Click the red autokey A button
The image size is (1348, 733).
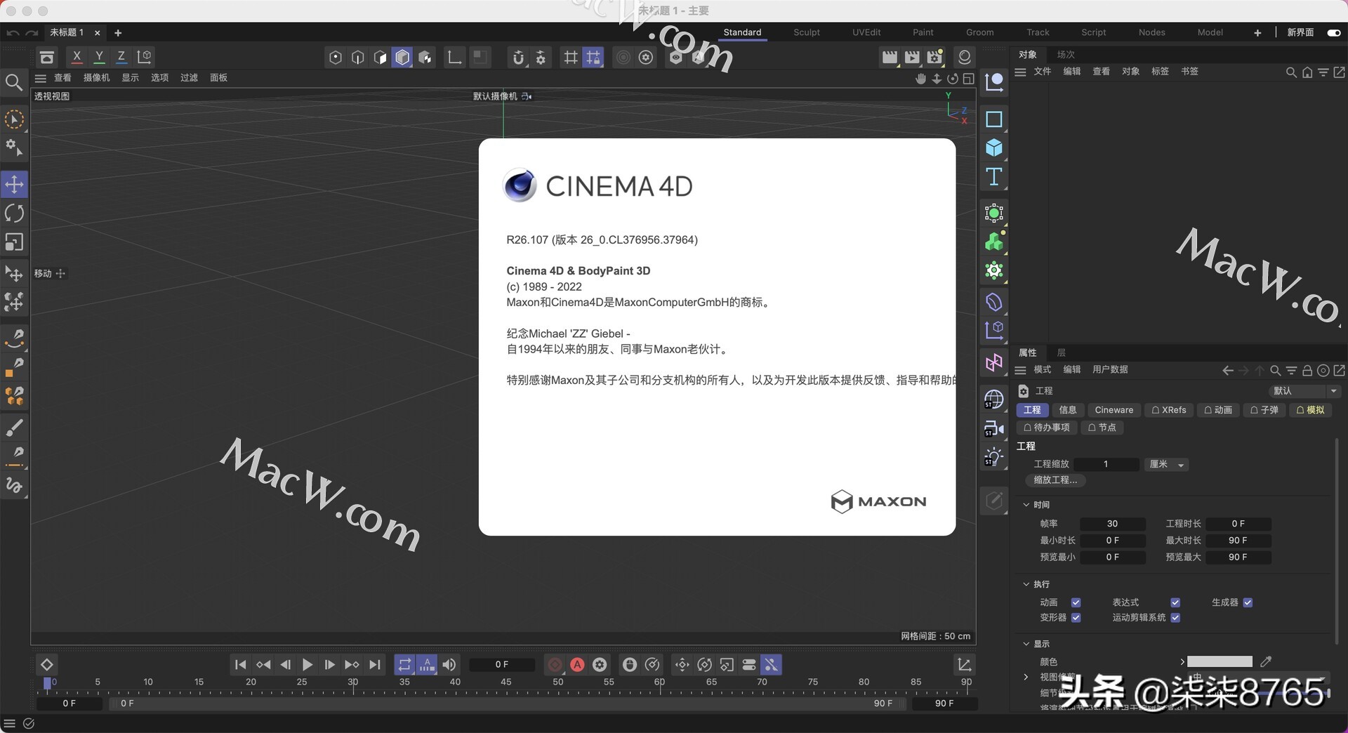click(577, 664)
